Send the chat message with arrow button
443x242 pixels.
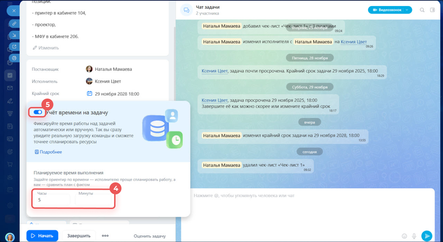pos(427,236)
